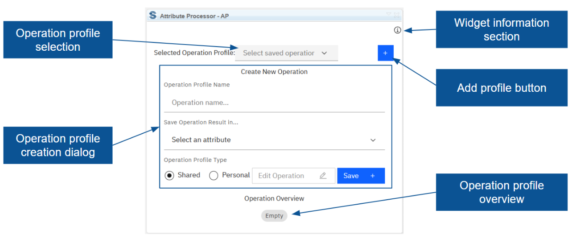Screen dimensions: 572x237
Task: Click the faint triangle icon in title bar
Action: [389, 15]
